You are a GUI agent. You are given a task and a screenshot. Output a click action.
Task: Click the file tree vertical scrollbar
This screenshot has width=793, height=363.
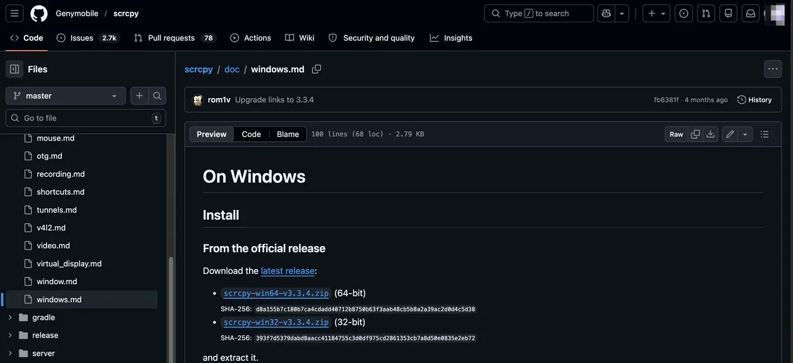point(171,308)
